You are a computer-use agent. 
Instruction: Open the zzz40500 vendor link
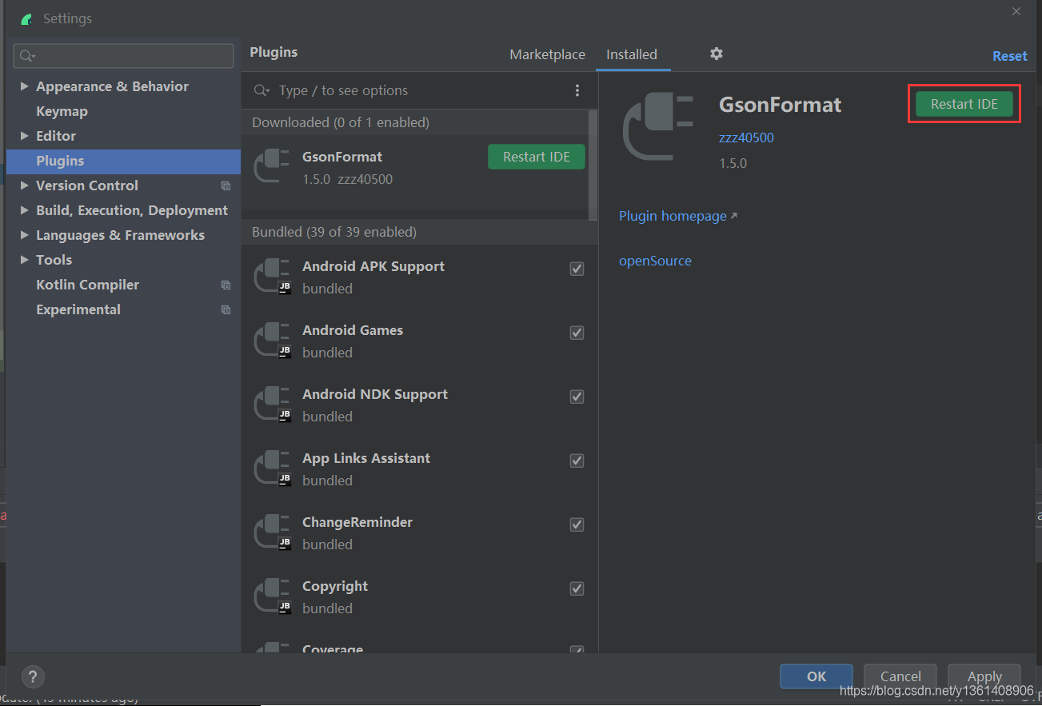746,138
